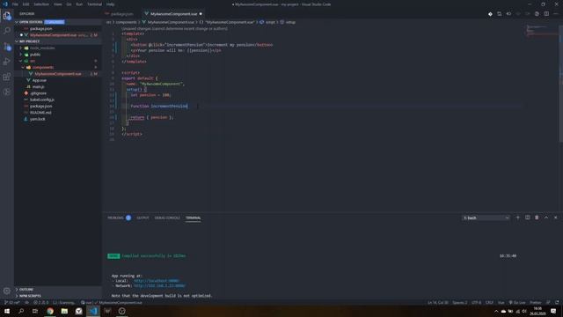This screenshot has height=317, width=563.
Task: Close the terminal panel
Action: pyautogui.click(x=555, y=217)
